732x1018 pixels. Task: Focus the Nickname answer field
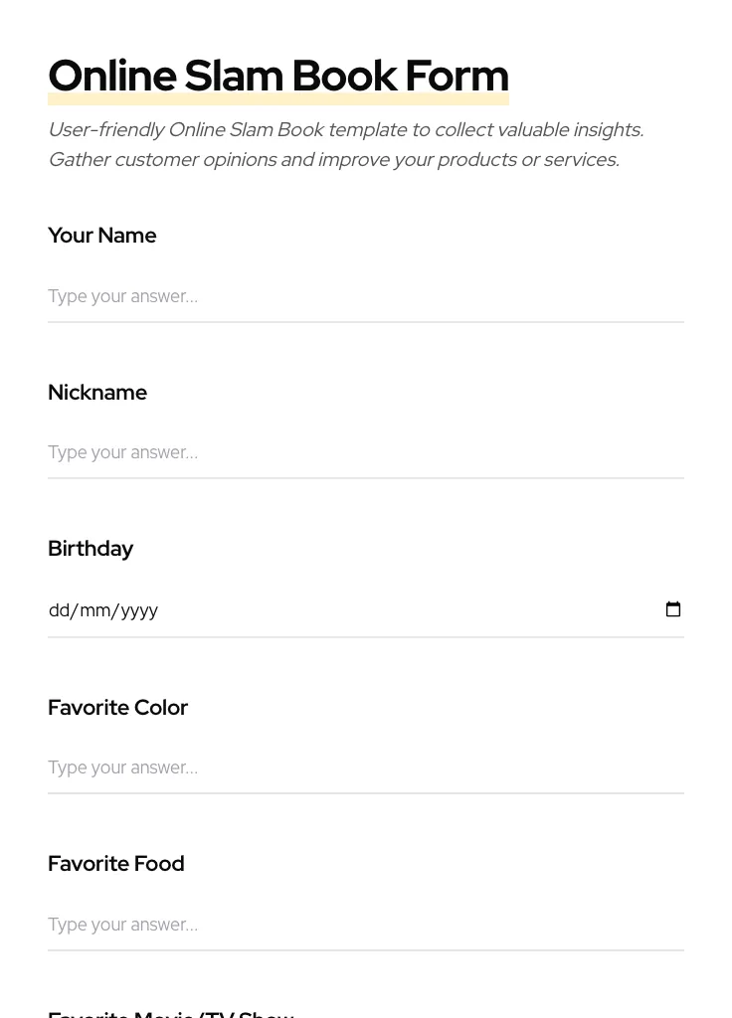click(365, 452)
